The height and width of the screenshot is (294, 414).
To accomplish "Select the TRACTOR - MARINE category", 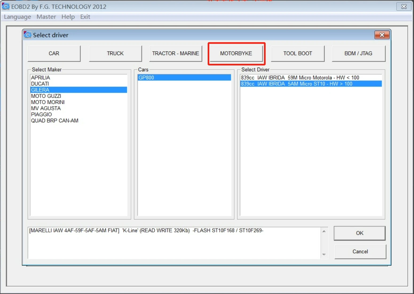I will click(x=176, y=53).
